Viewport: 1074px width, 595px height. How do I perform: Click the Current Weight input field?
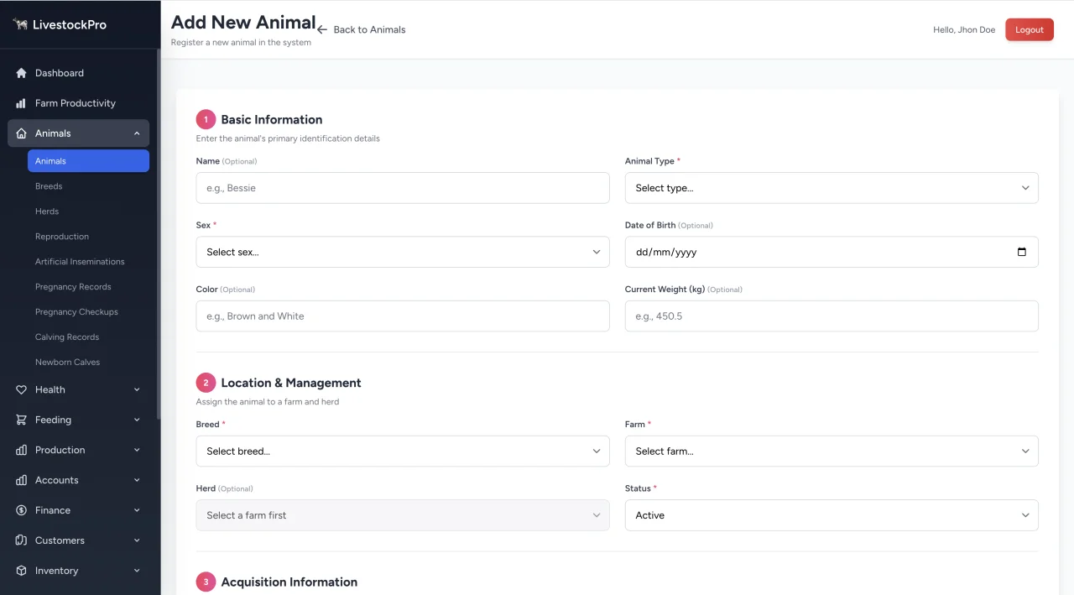[832, 316]
